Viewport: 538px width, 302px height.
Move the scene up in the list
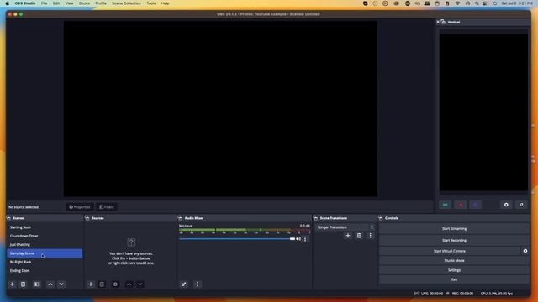click(x=50, y=284)
